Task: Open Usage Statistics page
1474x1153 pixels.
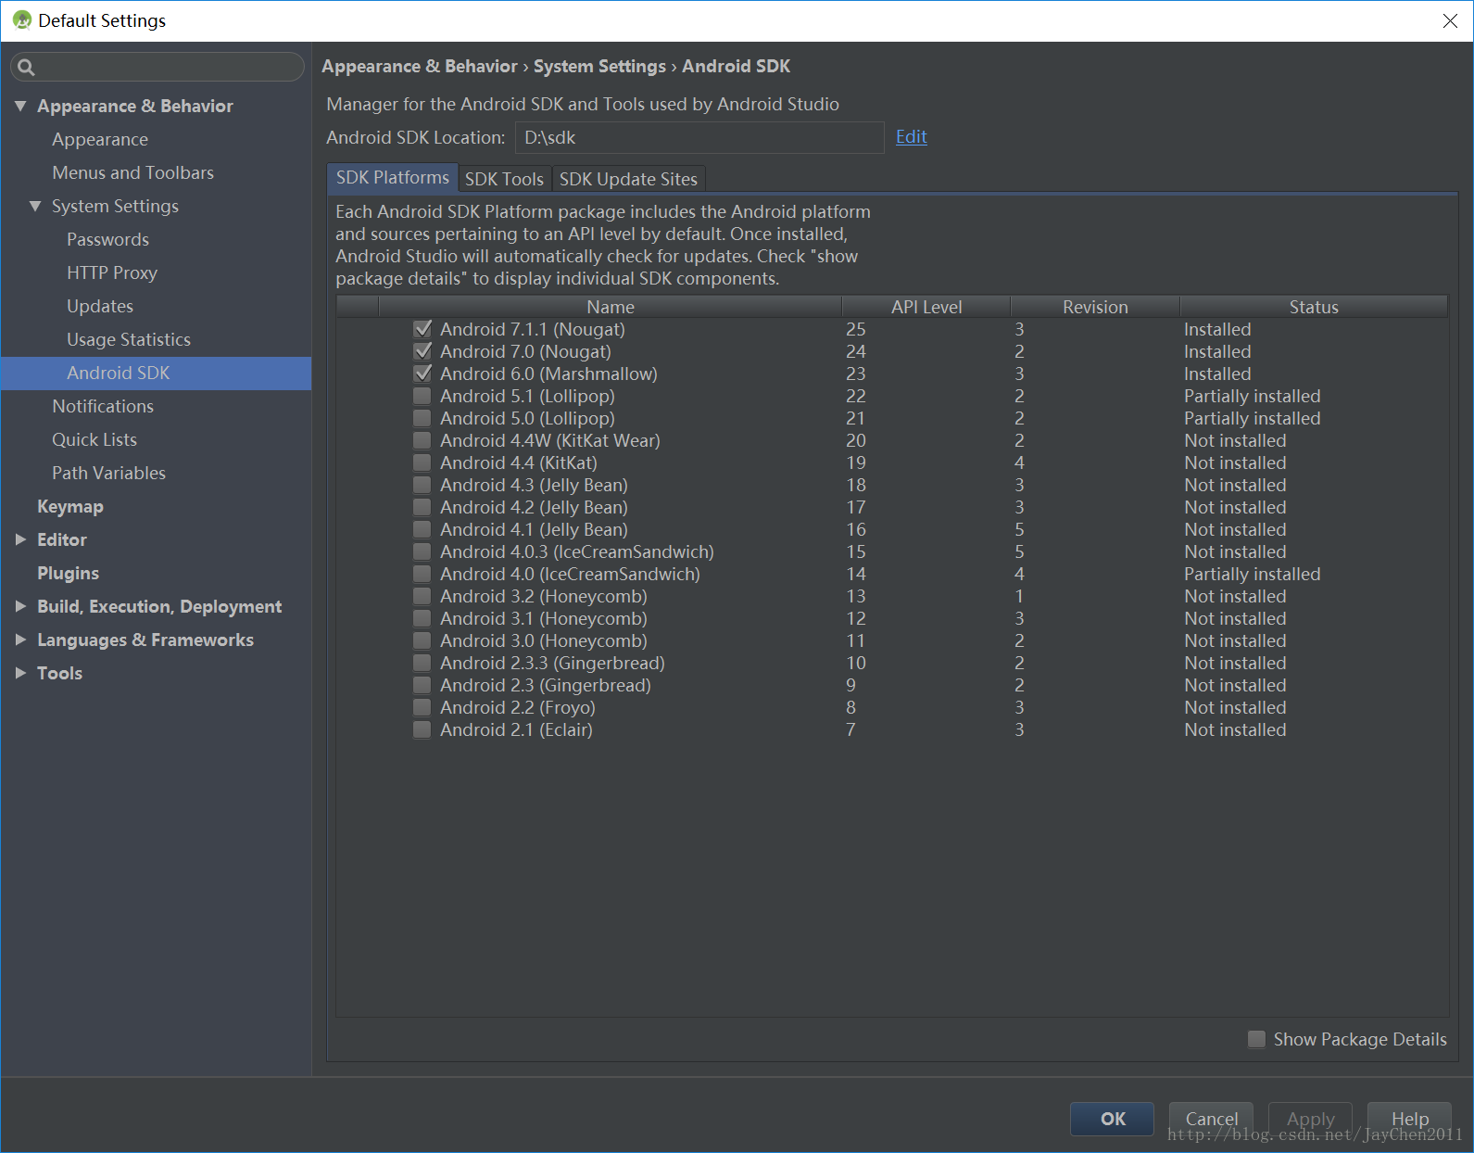Action: 129,339
